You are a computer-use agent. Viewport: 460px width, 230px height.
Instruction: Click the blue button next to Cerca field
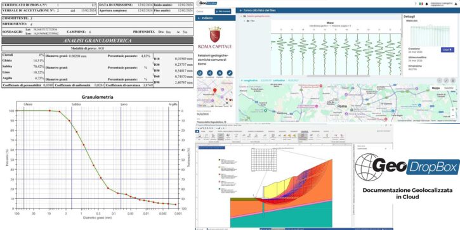point(223,11)
